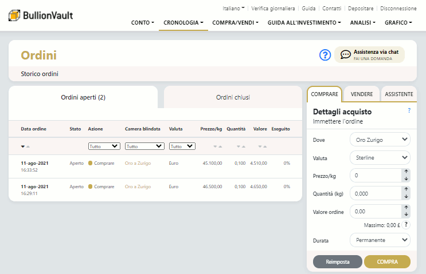The image size is (426, 274).
Task: Click the question mark beside Massimo
Action: (x=406, y=224)
